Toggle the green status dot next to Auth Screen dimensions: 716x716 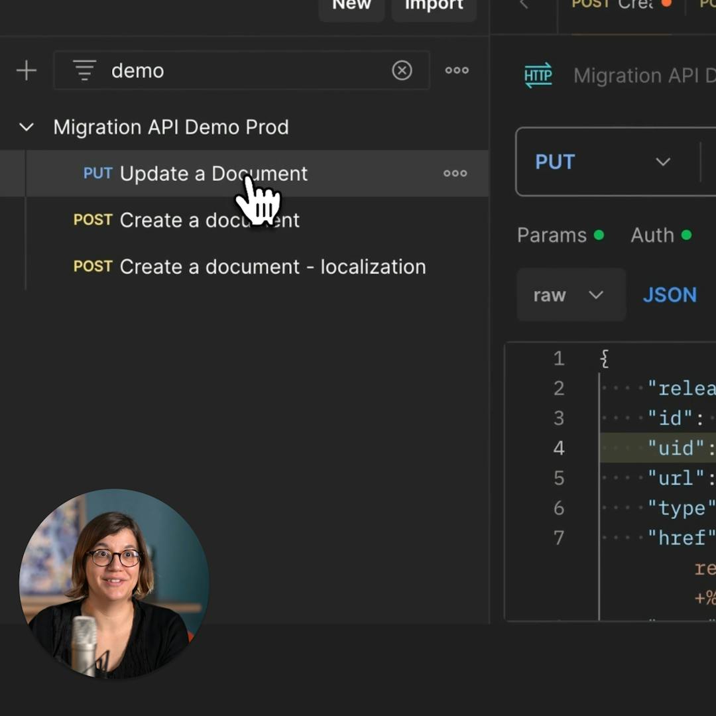[686, 235]
